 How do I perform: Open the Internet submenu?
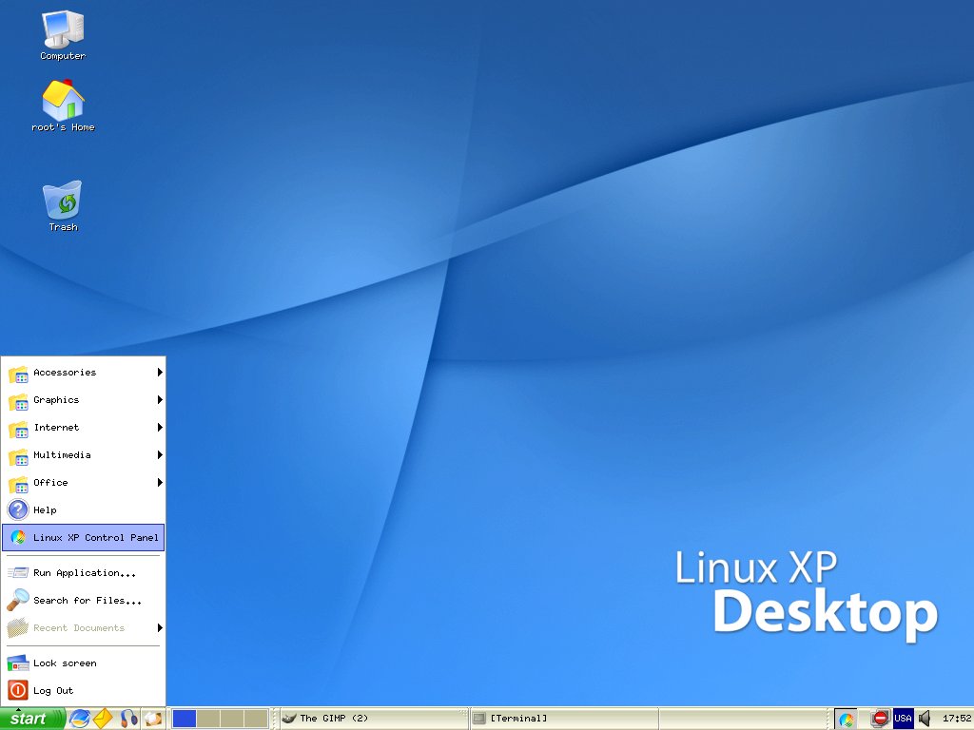(x=84, y=427)
